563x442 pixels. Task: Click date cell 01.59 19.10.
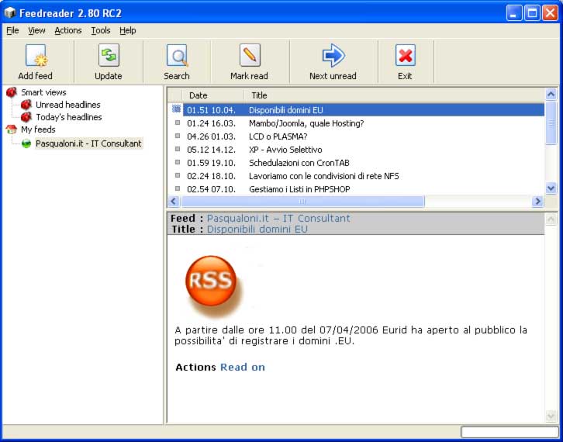point(211,163)
